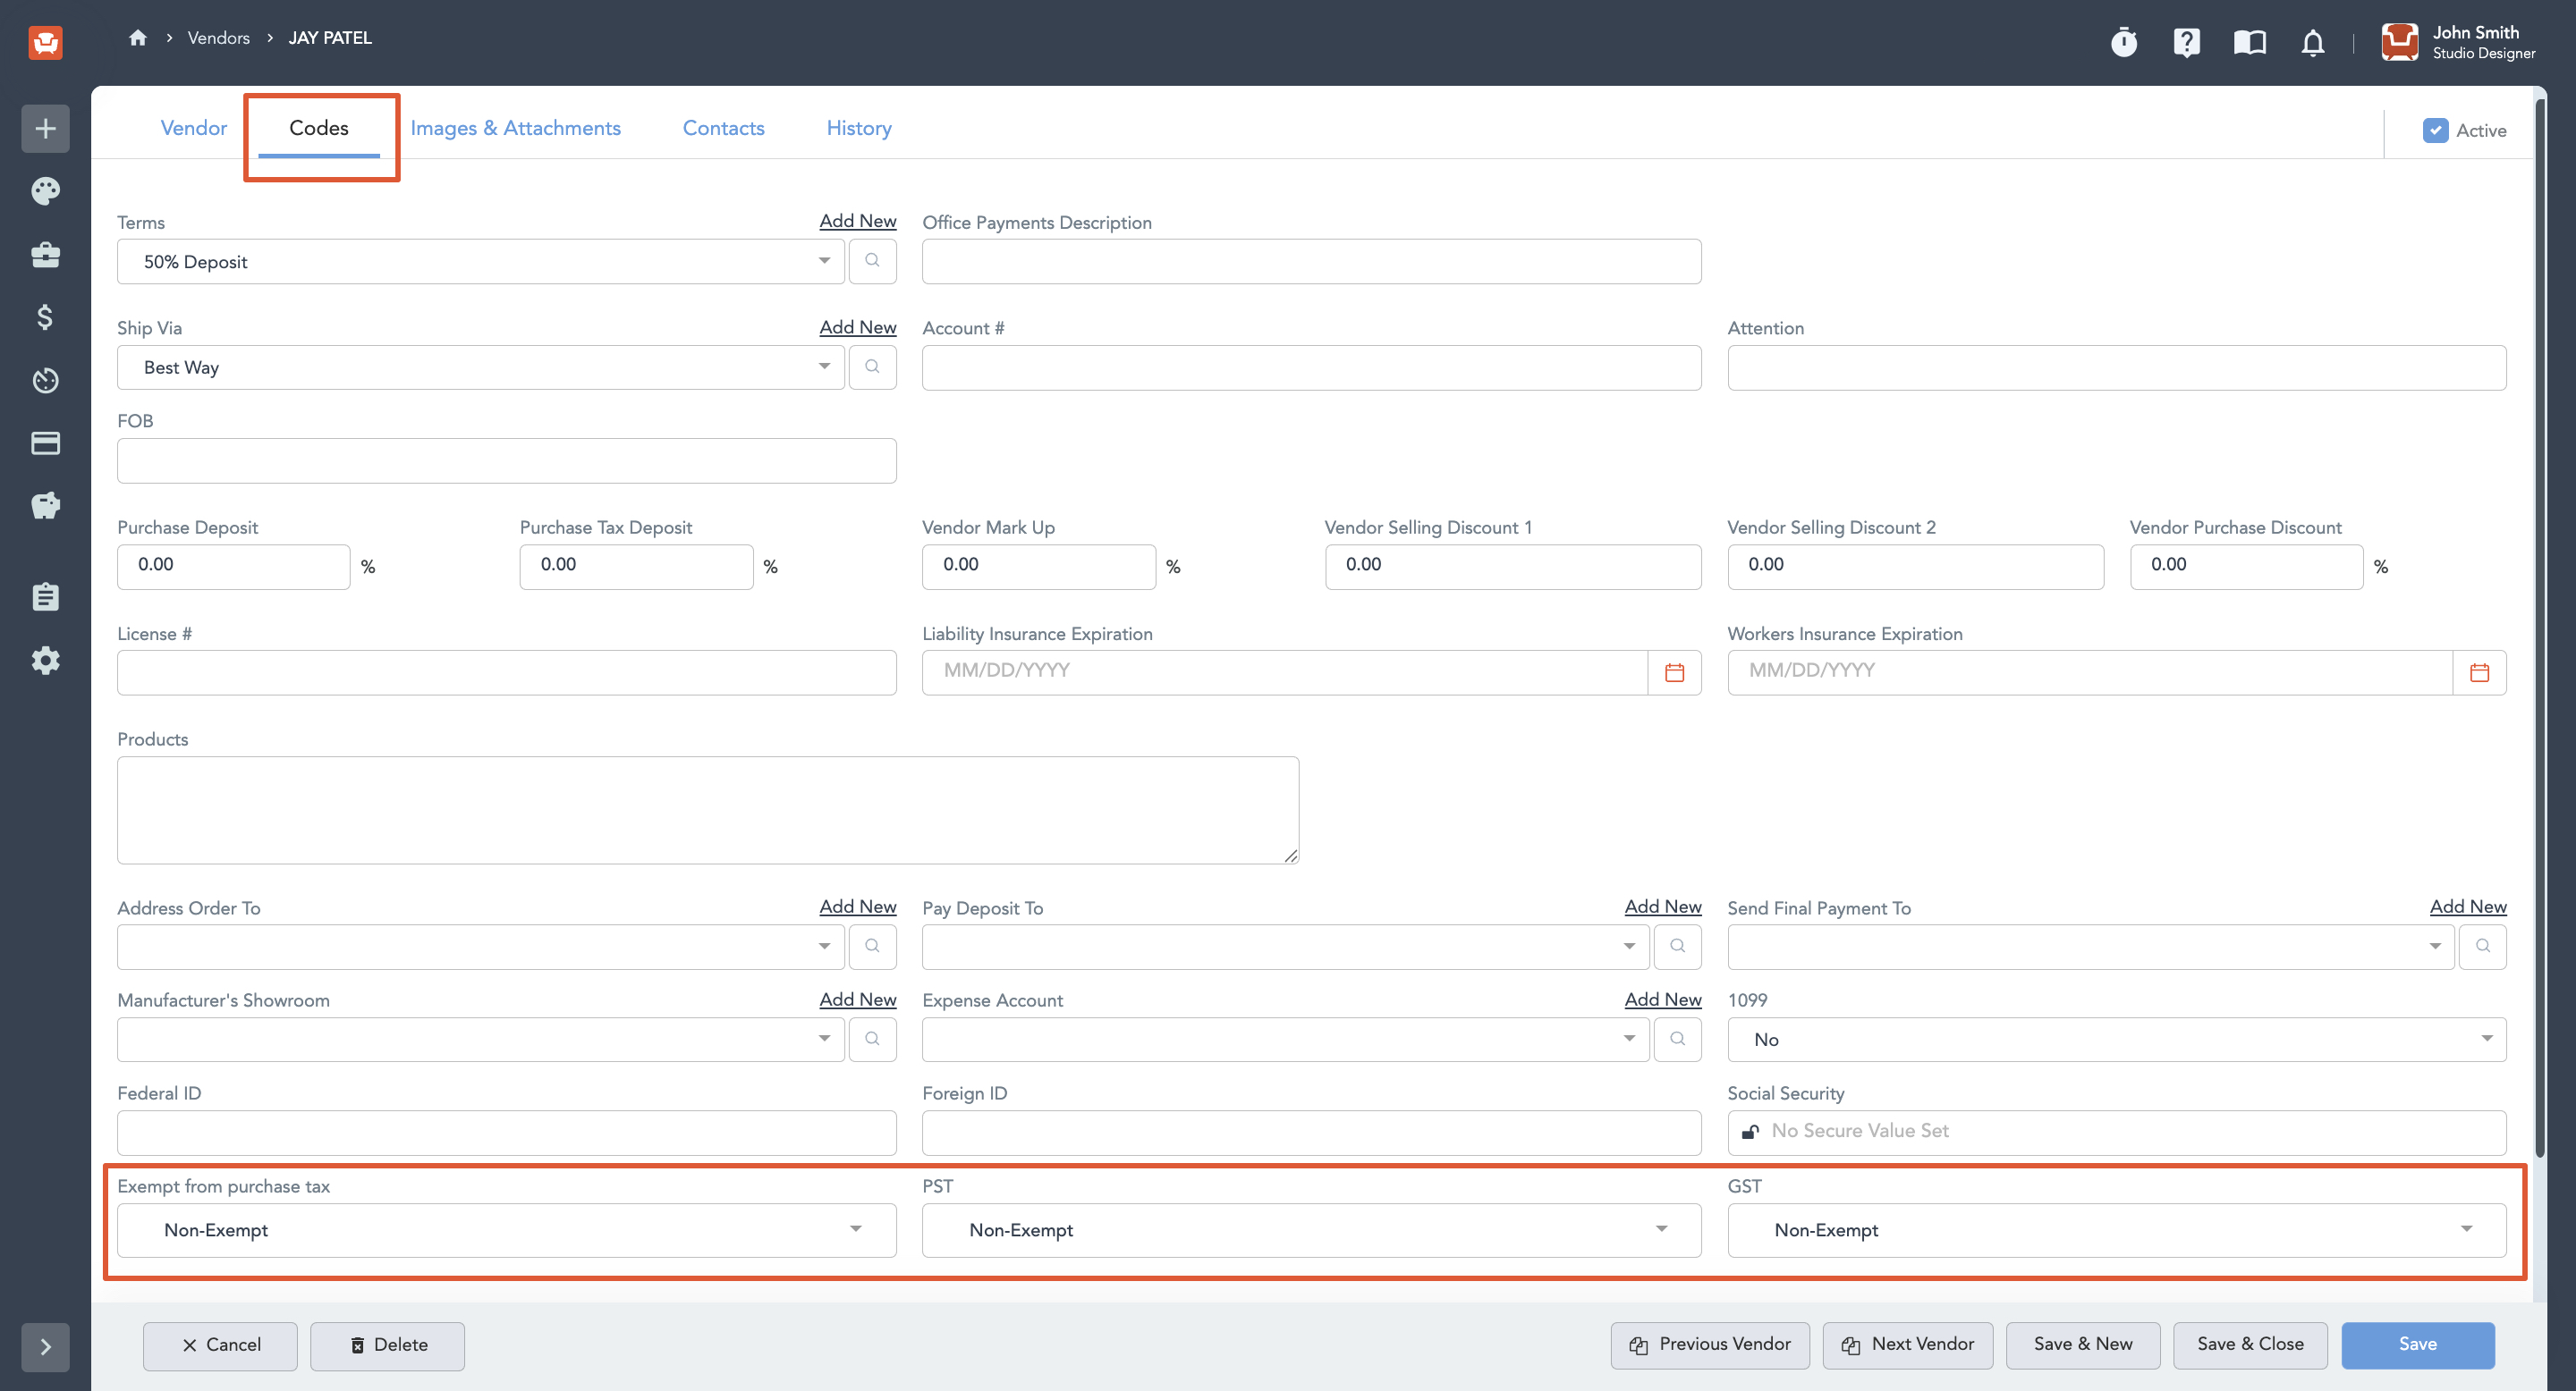
Task: Open the notifications bell icon
Action: coord(2313,43)
